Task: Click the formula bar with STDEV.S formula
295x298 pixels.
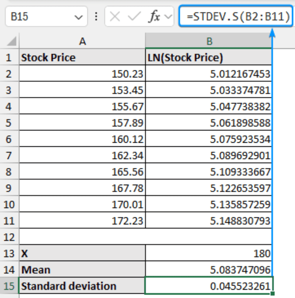Action: (236, 17)
